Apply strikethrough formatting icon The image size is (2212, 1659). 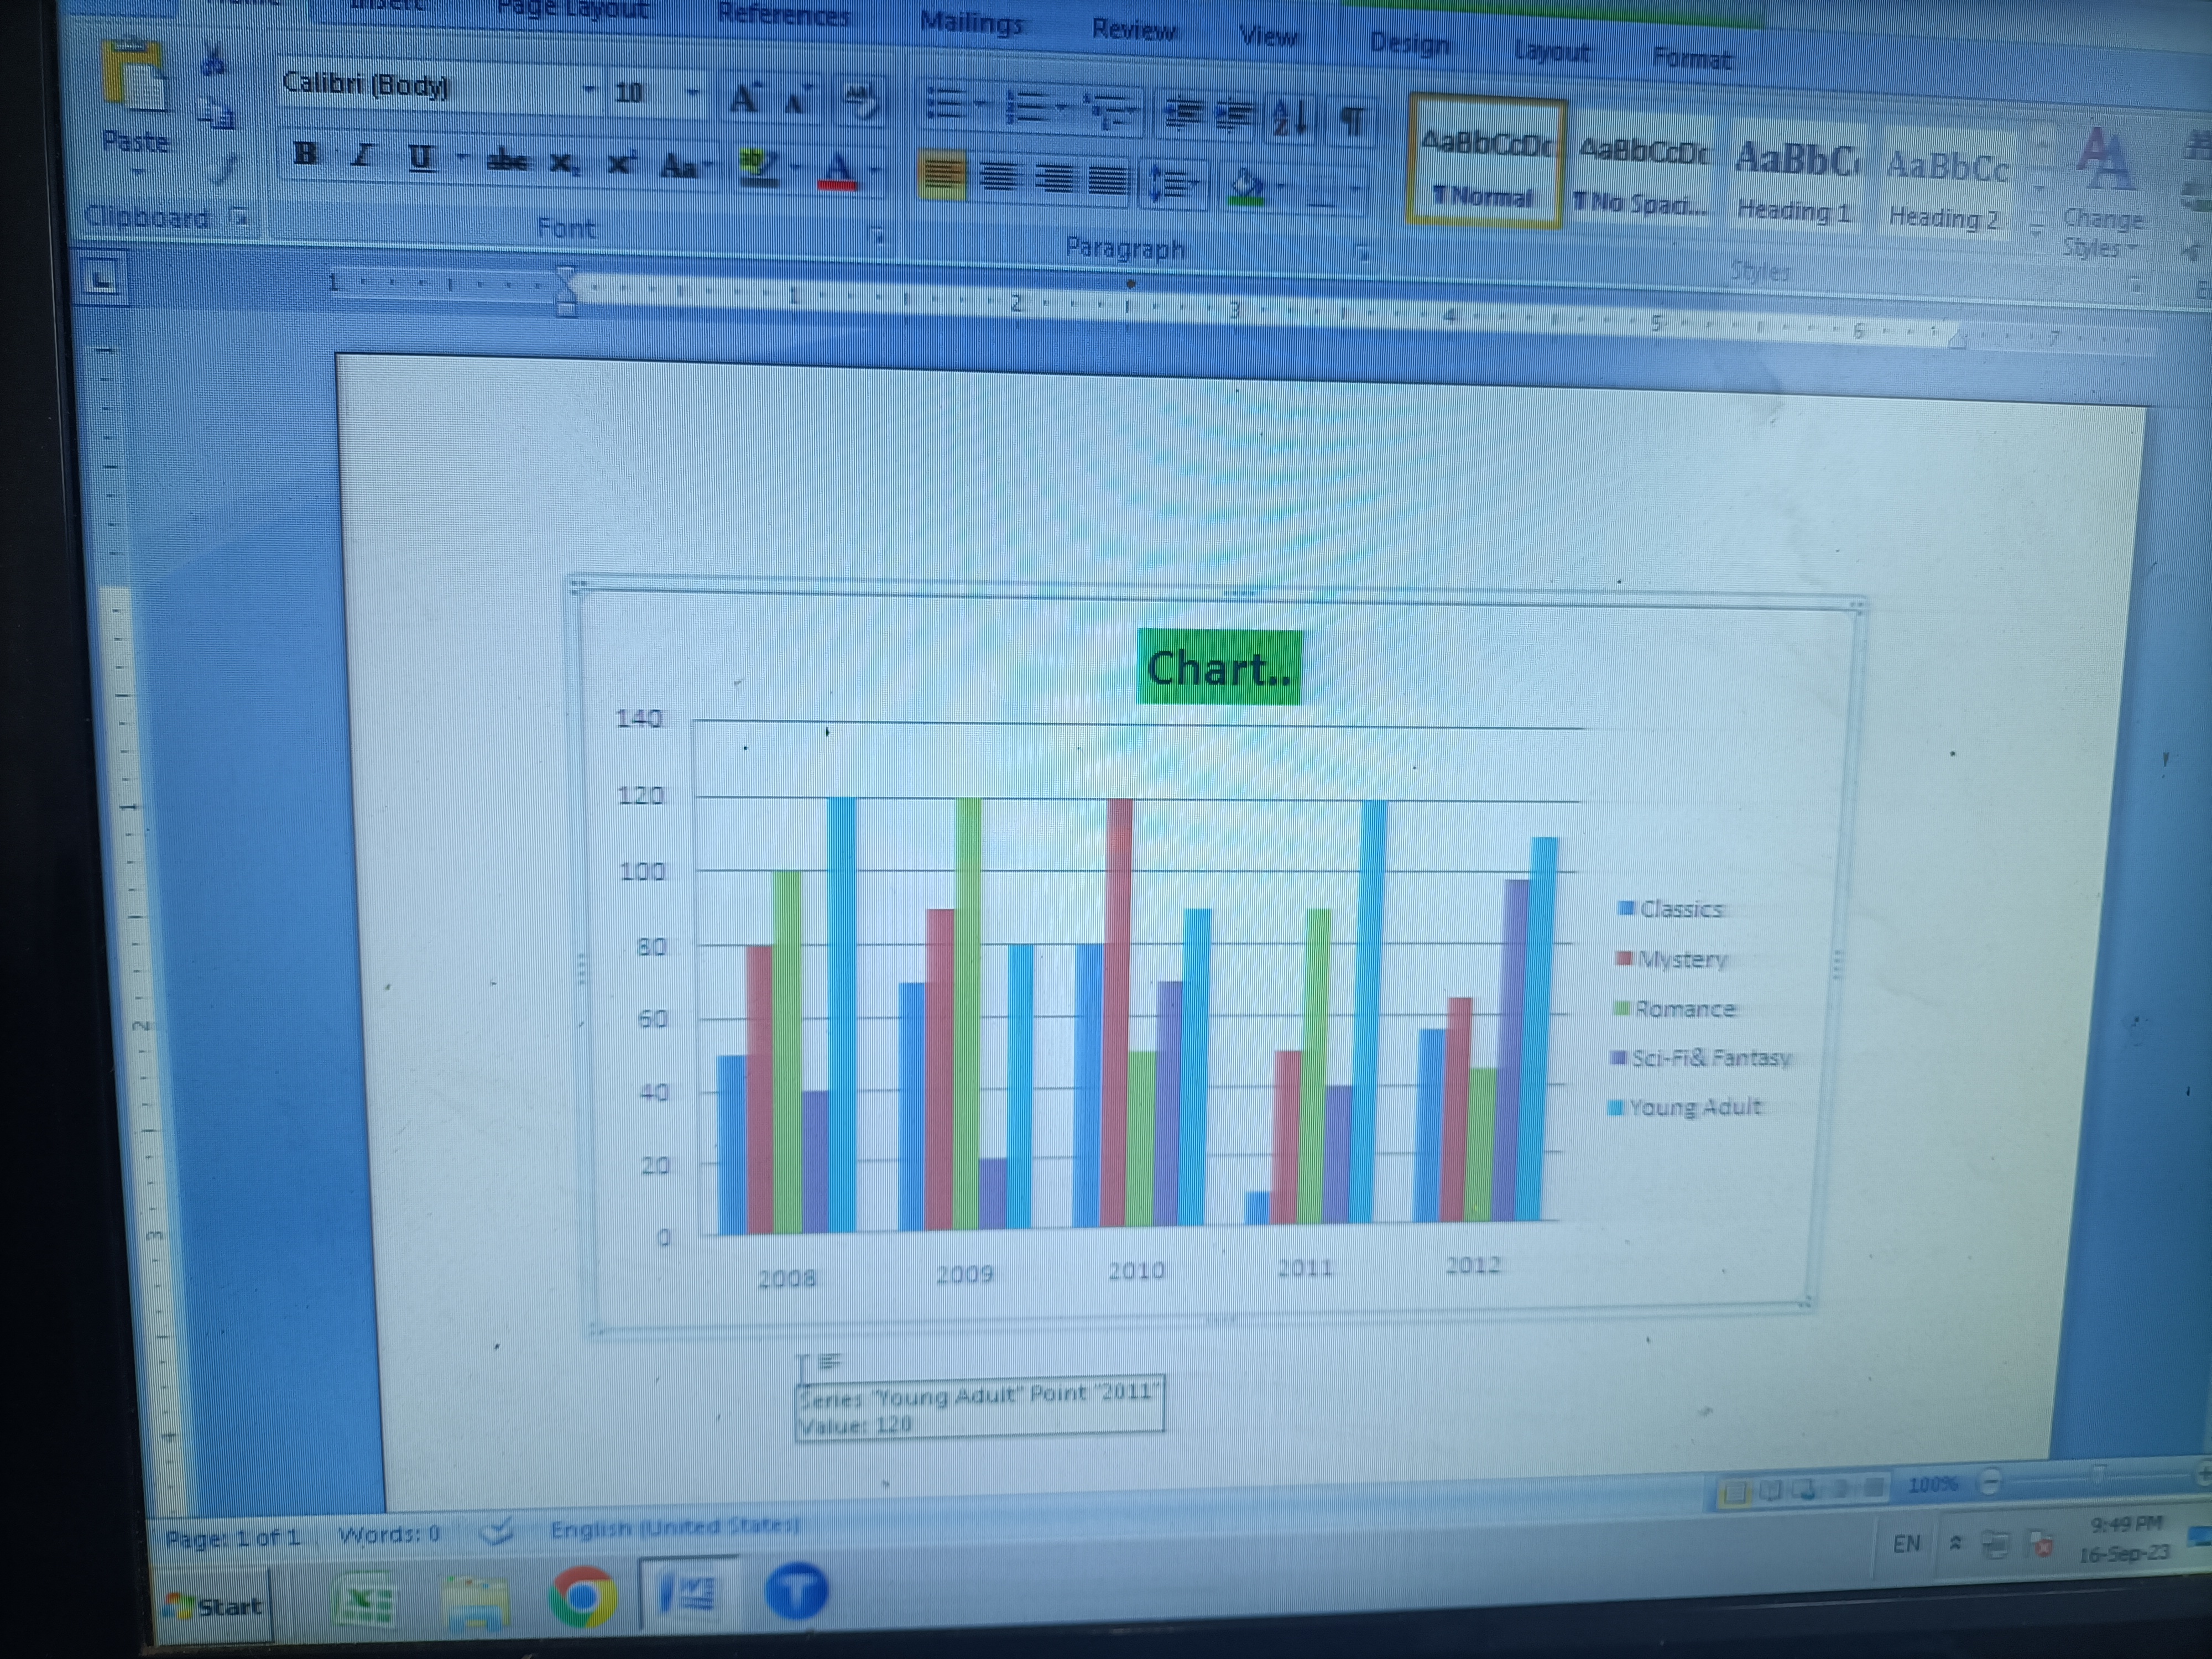tap(507, 161)
